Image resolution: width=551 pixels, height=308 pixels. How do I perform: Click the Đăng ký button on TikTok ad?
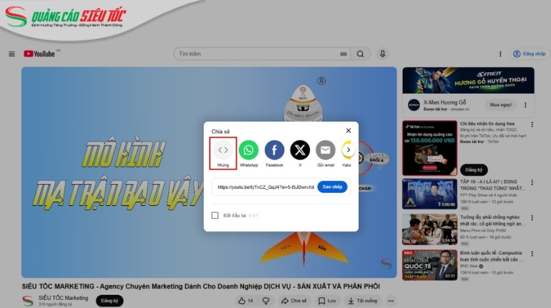point(474,170)
